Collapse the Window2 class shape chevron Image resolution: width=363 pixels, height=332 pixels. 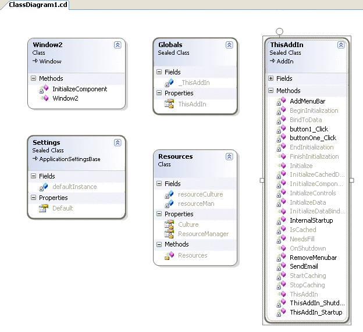pos(118,45)
